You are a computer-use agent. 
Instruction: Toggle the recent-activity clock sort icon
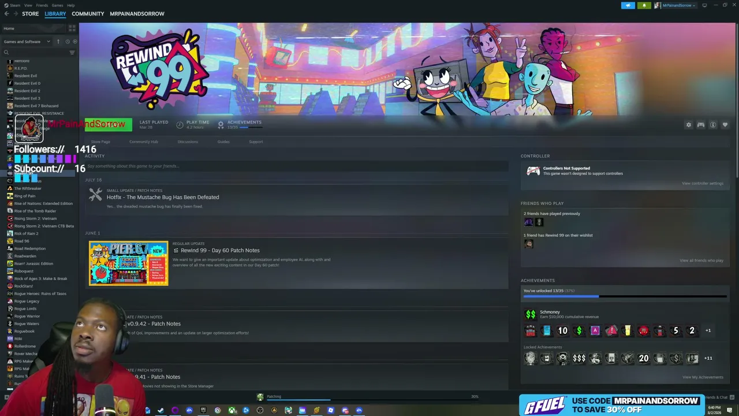coord(67,42)
